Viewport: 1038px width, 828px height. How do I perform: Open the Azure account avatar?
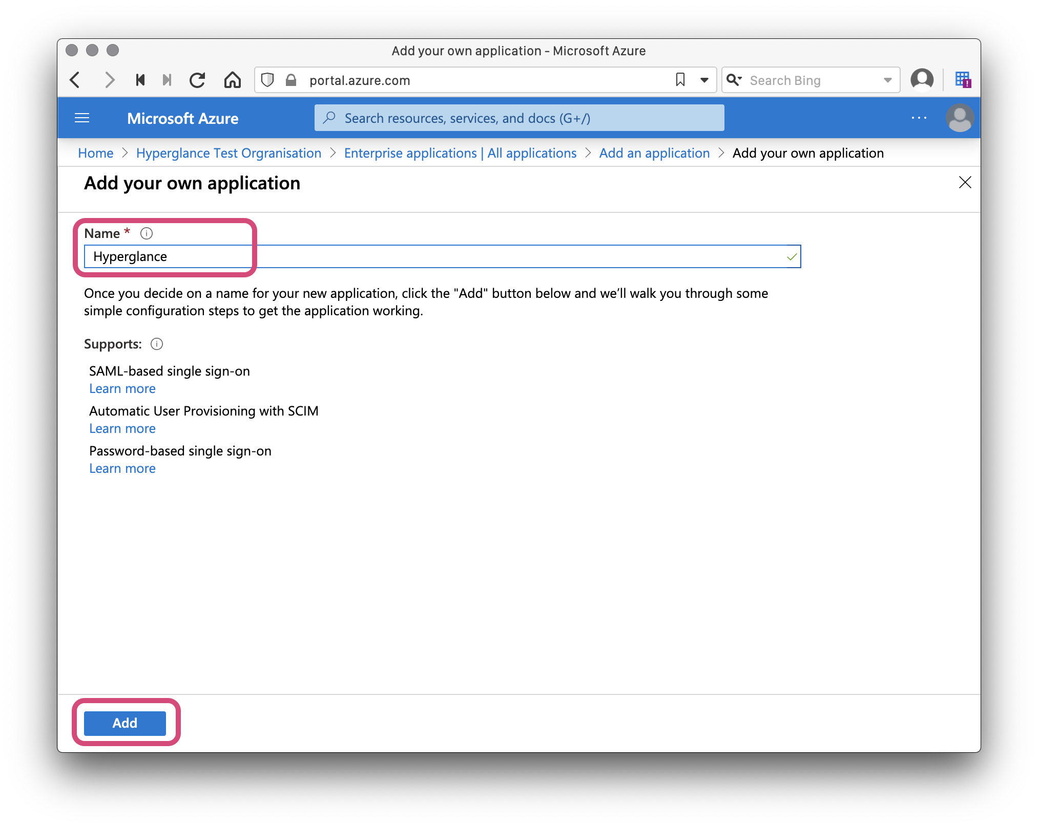click(960, 118)
